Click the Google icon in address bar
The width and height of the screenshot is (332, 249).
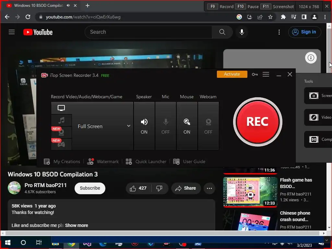pos(239,17)
